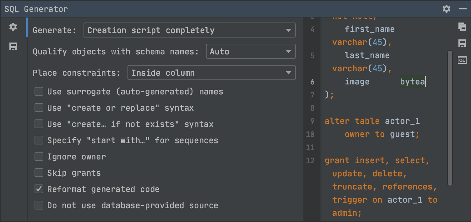Click the "admin;" text in preview

347,213
